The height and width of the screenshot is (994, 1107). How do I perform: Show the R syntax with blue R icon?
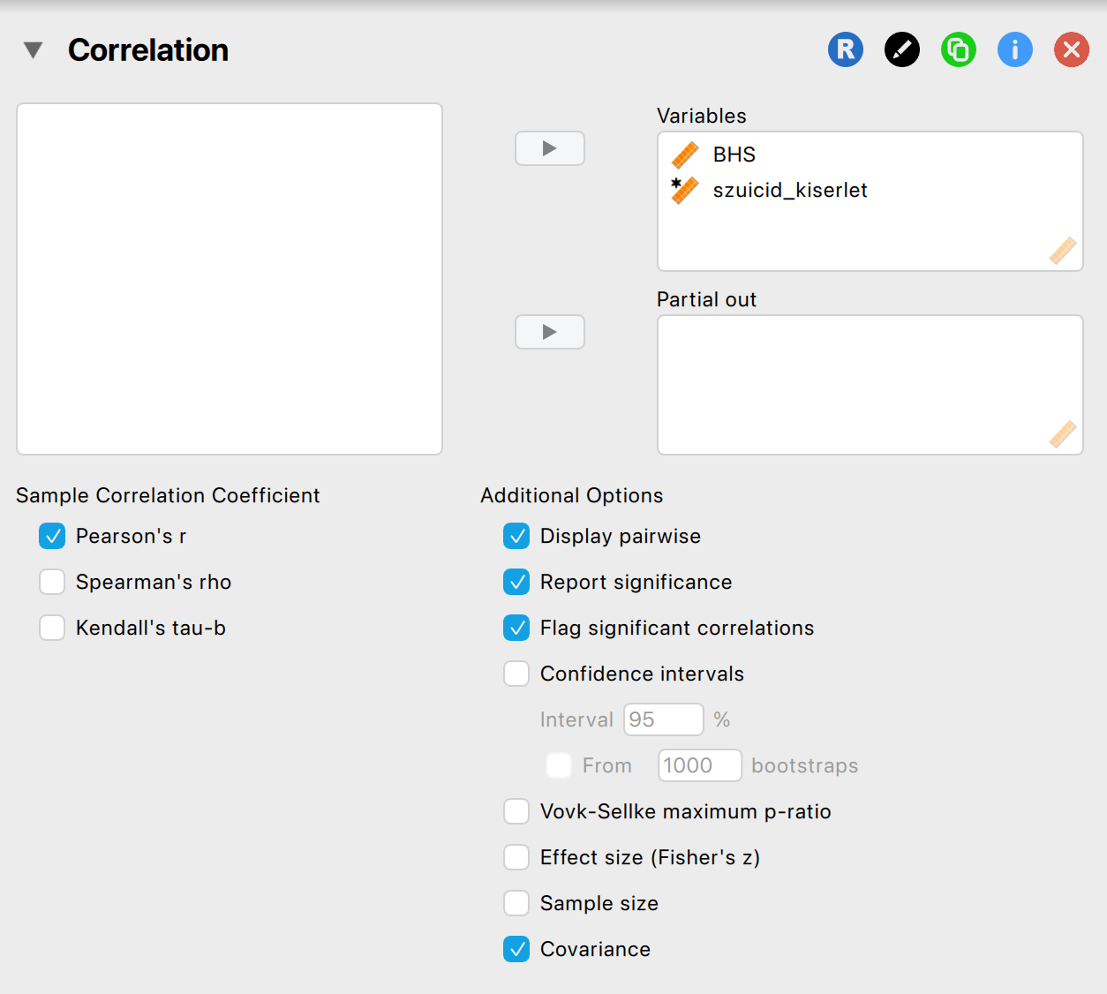coord(845,49)
